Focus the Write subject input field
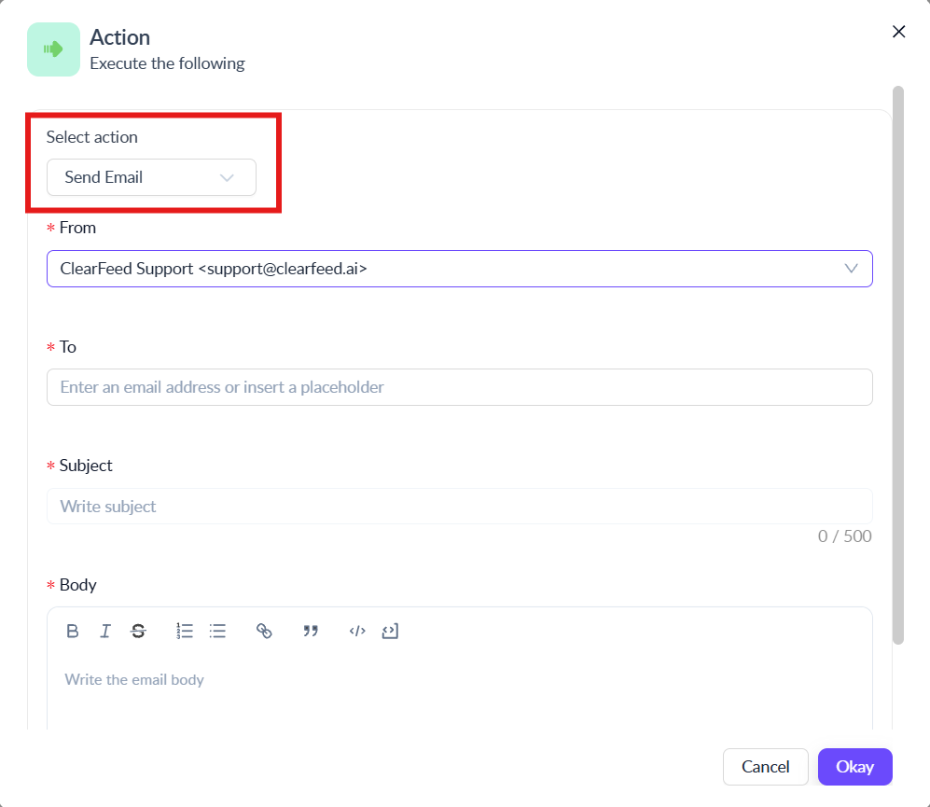The height and width of the screenshot is (807, 930). (x=460, y=507)
